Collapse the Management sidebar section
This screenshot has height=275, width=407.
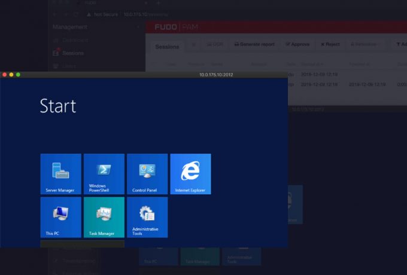pos(138,27)
